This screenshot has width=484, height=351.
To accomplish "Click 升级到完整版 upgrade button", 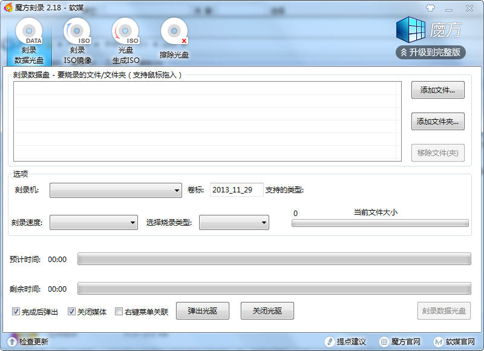I will click(431, 52).
